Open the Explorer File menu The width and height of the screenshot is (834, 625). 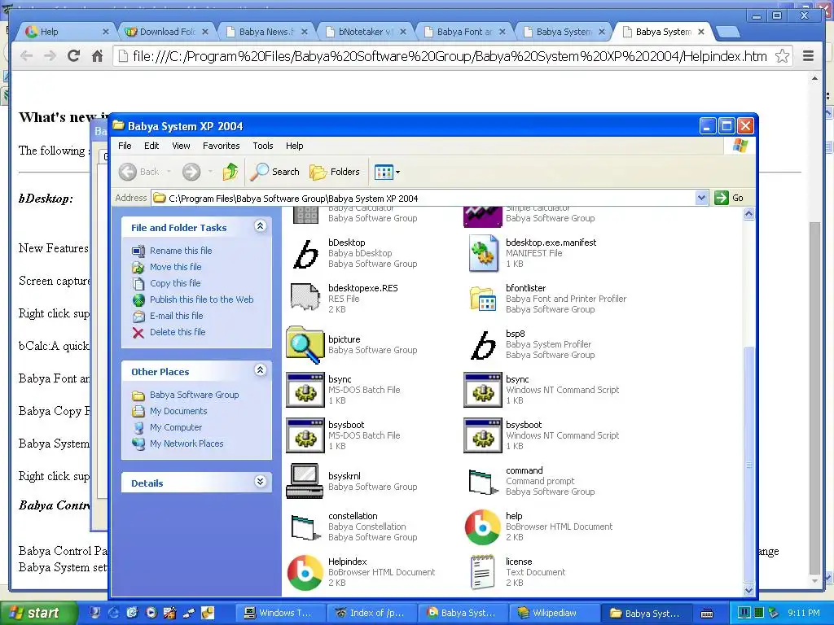pyautogui.click(x=125, y=146)
